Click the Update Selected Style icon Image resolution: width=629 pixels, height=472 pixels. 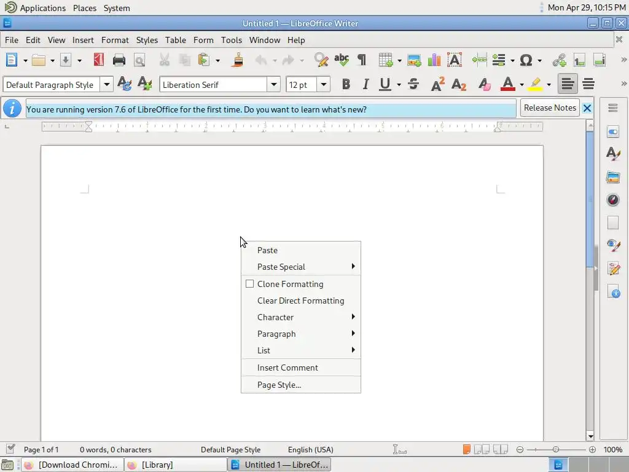point(124,84)
